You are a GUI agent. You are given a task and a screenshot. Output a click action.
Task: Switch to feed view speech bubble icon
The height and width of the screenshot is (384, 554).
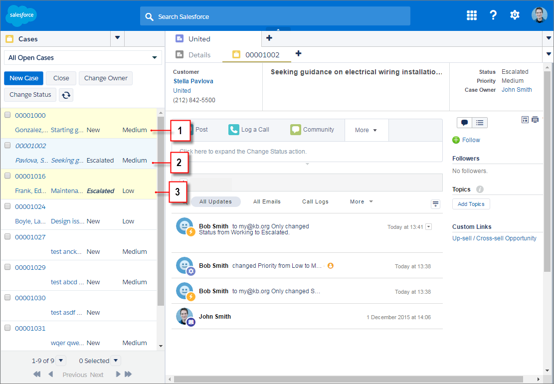coord(465,123)
